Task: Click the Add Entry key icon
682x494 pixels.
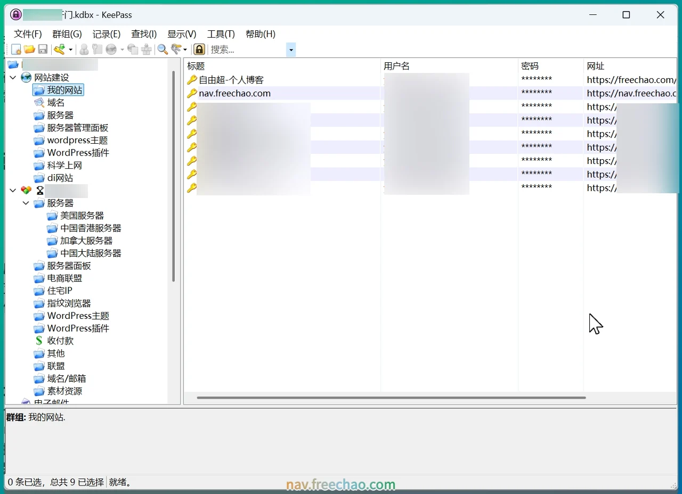Action: pyautogui.click(x=60, y=50)
